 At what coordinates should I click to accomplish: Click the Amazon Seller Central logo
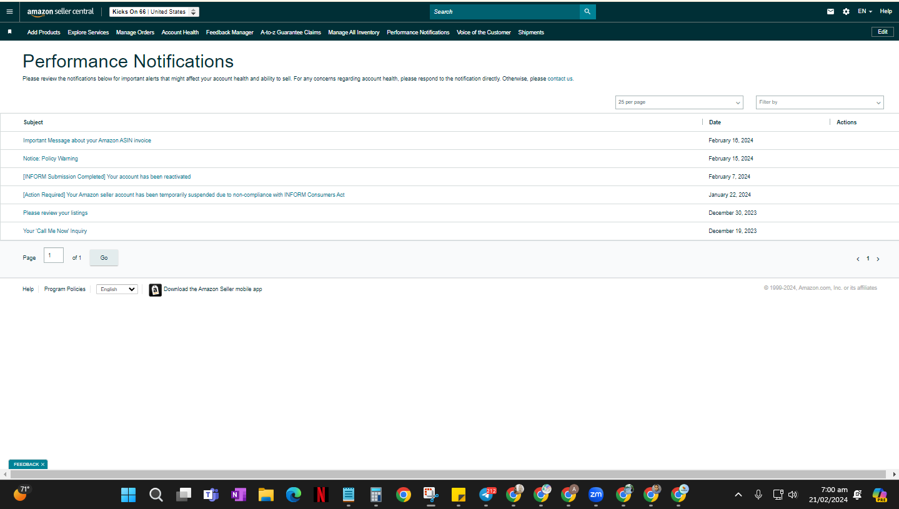point(61,11)
